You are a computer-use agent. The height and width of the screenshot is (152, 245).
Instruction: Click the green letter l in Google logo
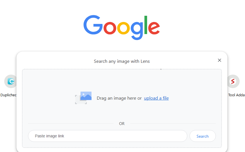pyautogui.click(x=146, y=25)
